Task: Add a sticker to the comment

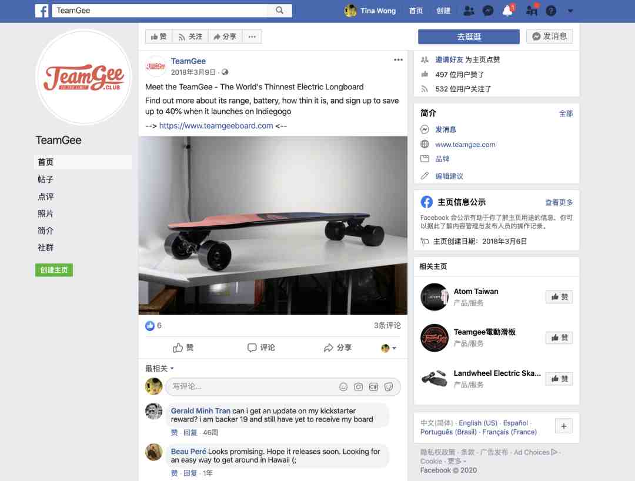Action: [389, 387]
